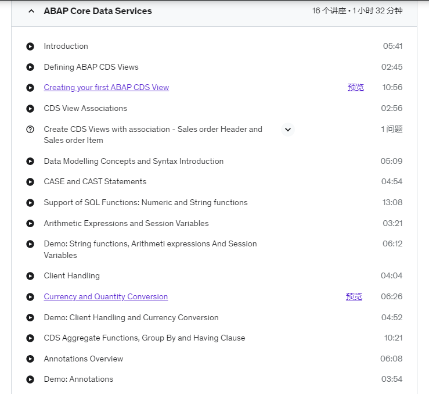This screenshot has width=429, height=394.
Task: Click the ABAP Core Data Services section title
Action: [98, 11]
